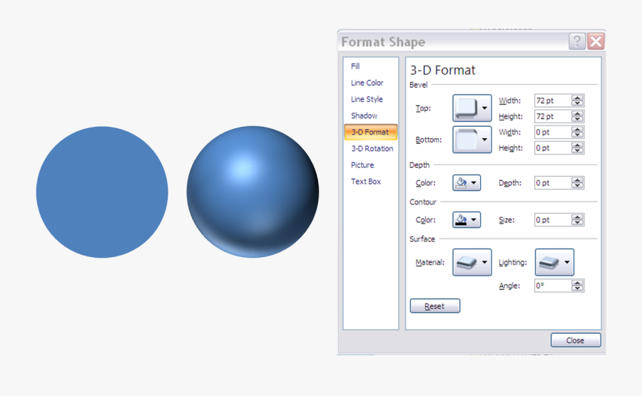Open the Material surface dropdown
Image resolution: width=642 pixels, height=396 pixels.
point(472,262)
